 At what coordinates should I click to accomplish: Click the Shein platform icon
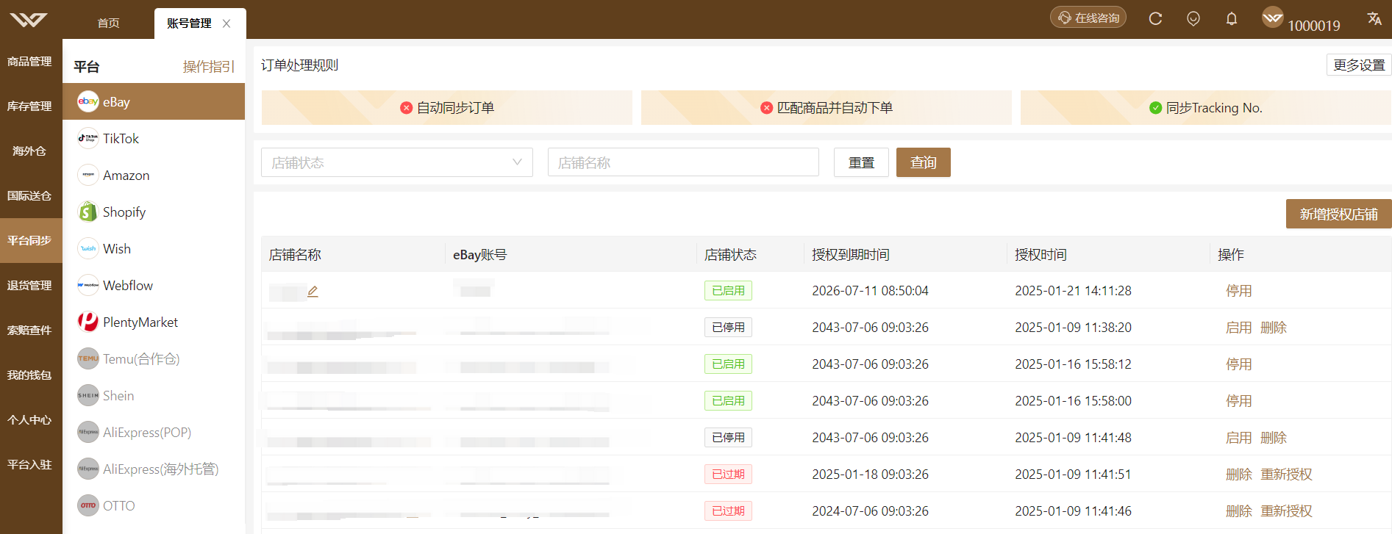pos(88,395)
